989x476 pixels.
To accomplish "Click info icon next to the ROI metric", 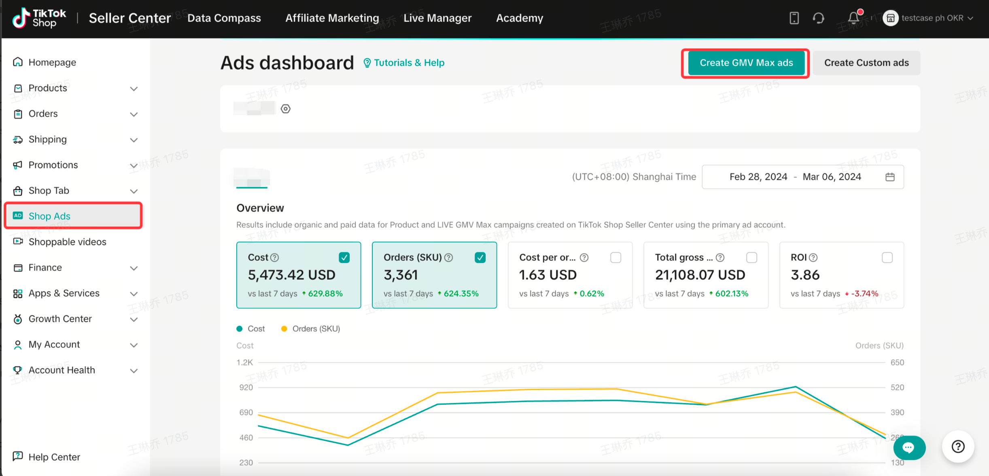I will click(813, 257).
